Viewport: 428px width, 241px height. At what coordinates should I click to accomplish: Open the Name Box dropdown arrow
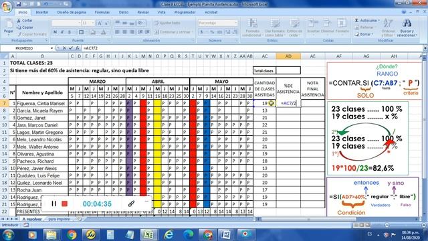coord(51,48)
